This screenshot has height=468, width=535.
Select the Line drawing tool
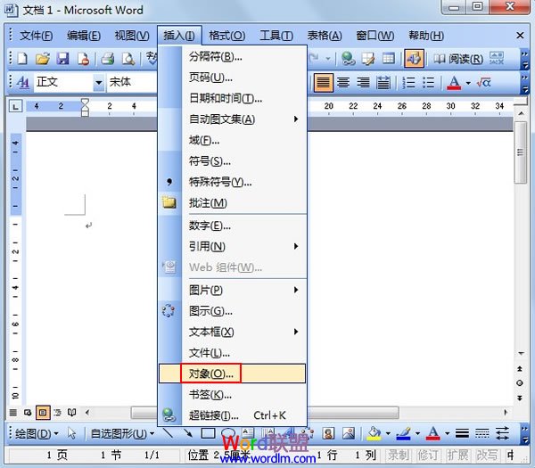tap(168, 433)
